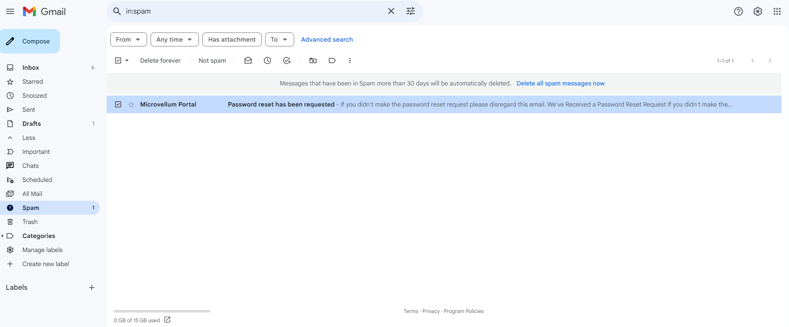Click the Move to folder icon

tap(313, 60)
